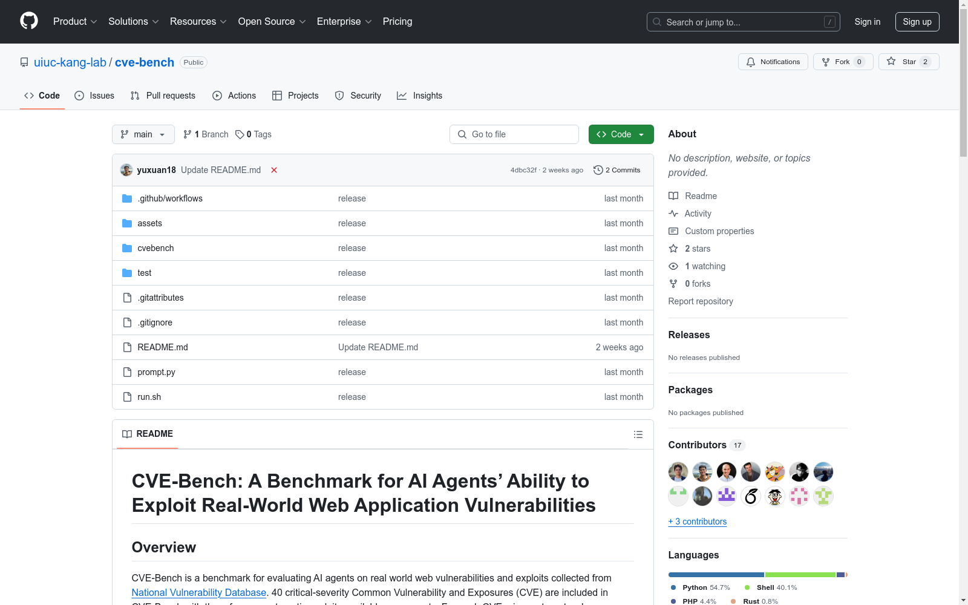This screenshot has height=605, width=968.
Task: Switch to the Security tab
Action: point(358,96)
